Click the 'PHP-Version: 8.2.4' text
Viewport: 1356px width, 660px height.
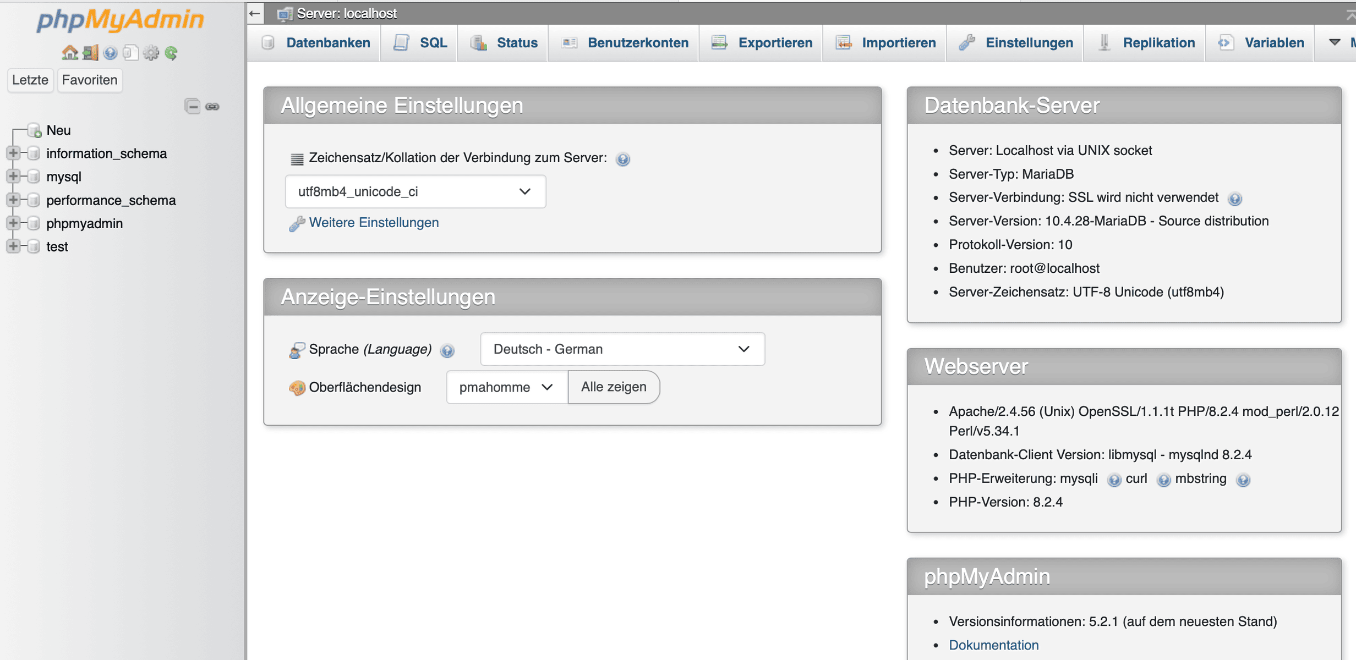coord(1005,502)
